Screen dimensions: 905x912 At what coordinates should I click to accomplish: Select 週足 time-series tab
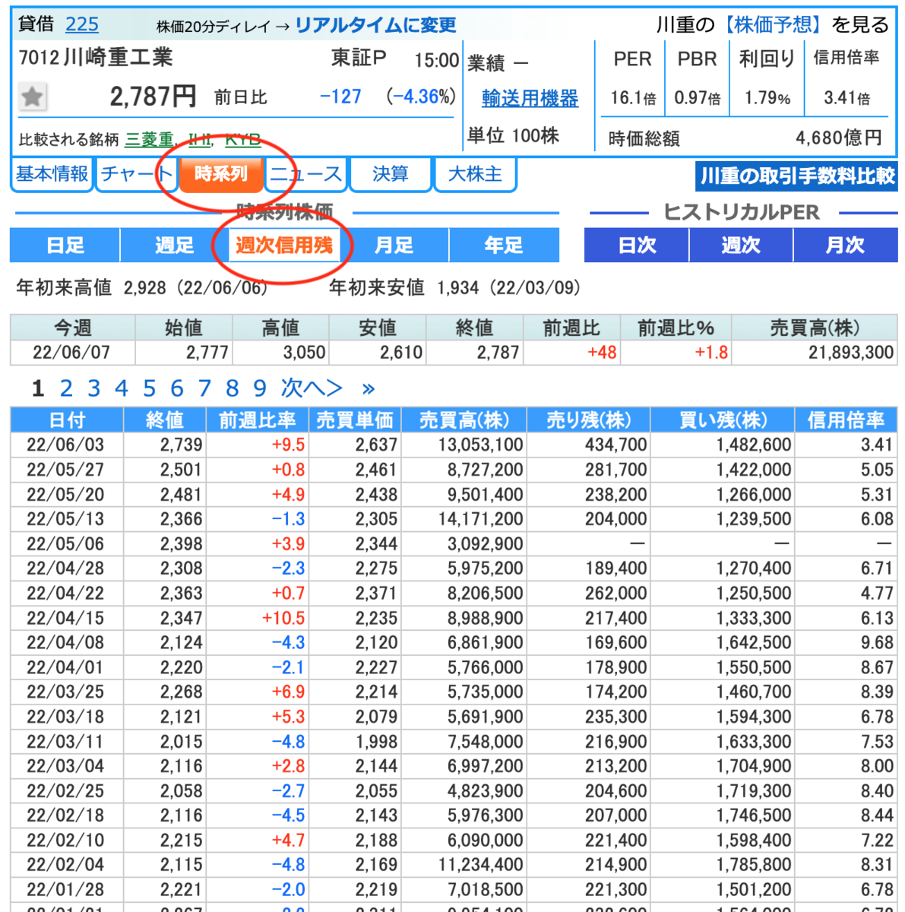(175, 245)
